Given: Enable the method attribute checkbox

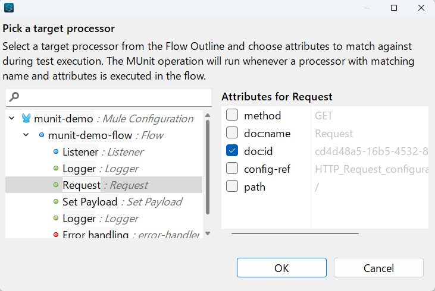Looking at the screenshot, I should (x=232, y=116).
